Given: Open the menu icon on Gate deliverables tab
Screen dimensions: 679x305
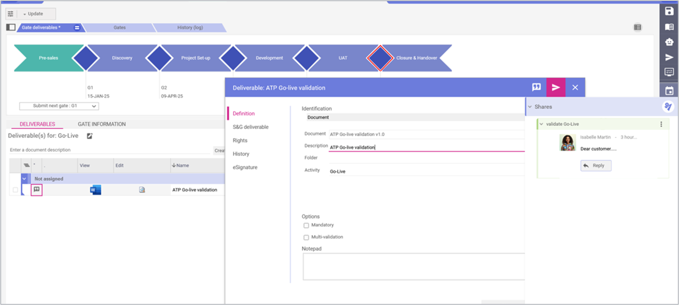Looking at the screenshot, I should pyautogui.click(x=77, y=28).
